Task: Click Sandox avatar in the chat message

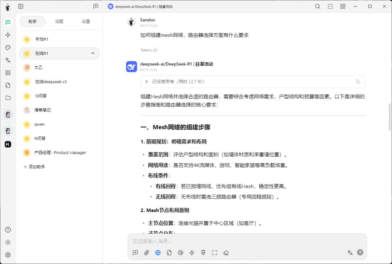Action: (131, 22)
